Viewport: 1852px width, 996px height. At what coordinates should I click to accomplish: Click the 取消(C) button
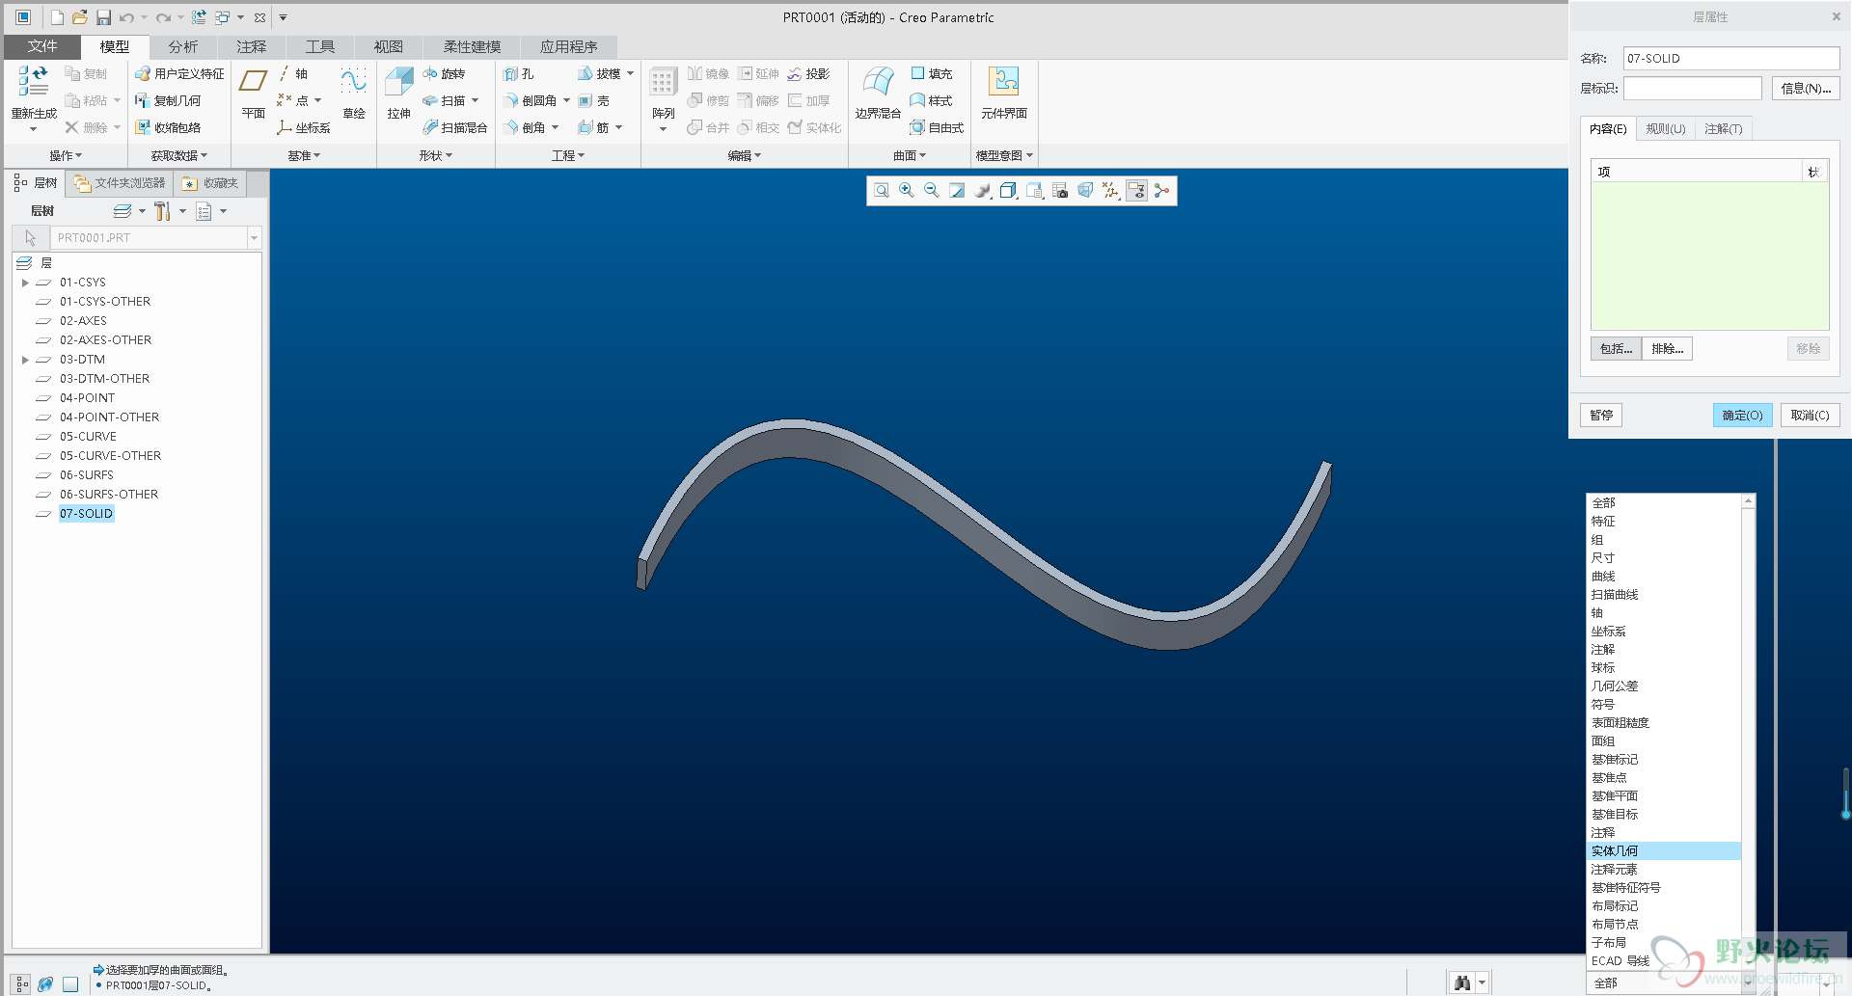point(1810,415)
